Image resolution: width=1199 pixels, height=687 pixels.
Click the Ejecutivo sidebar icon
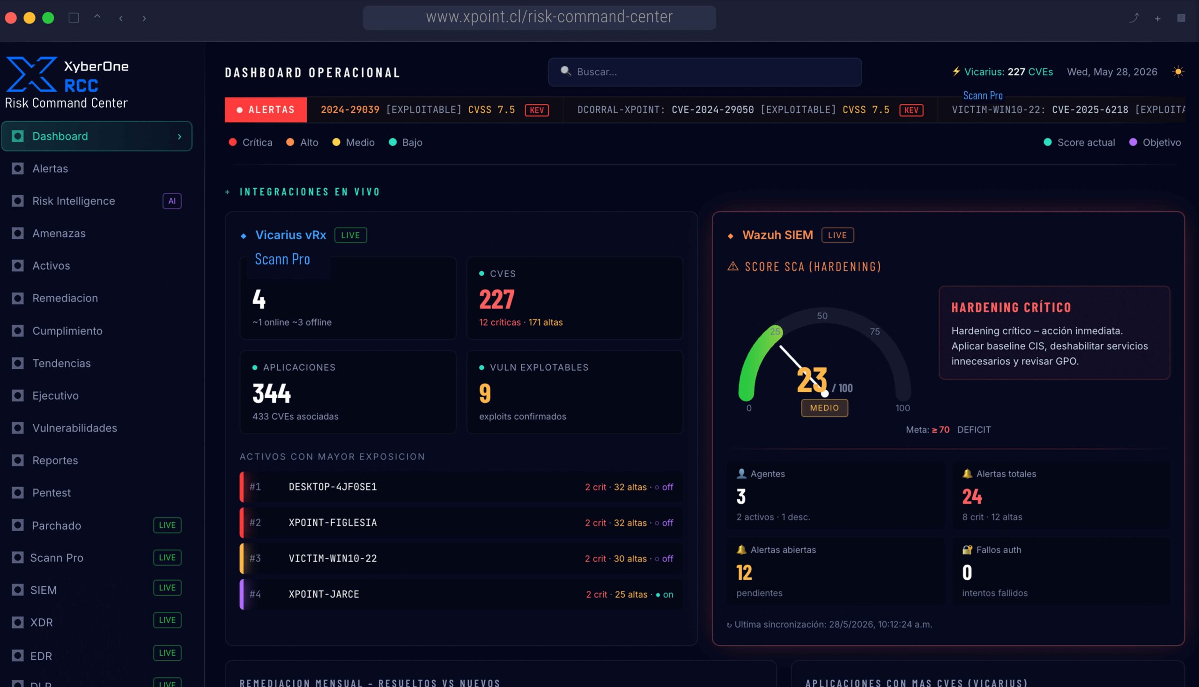coord(18,395)
